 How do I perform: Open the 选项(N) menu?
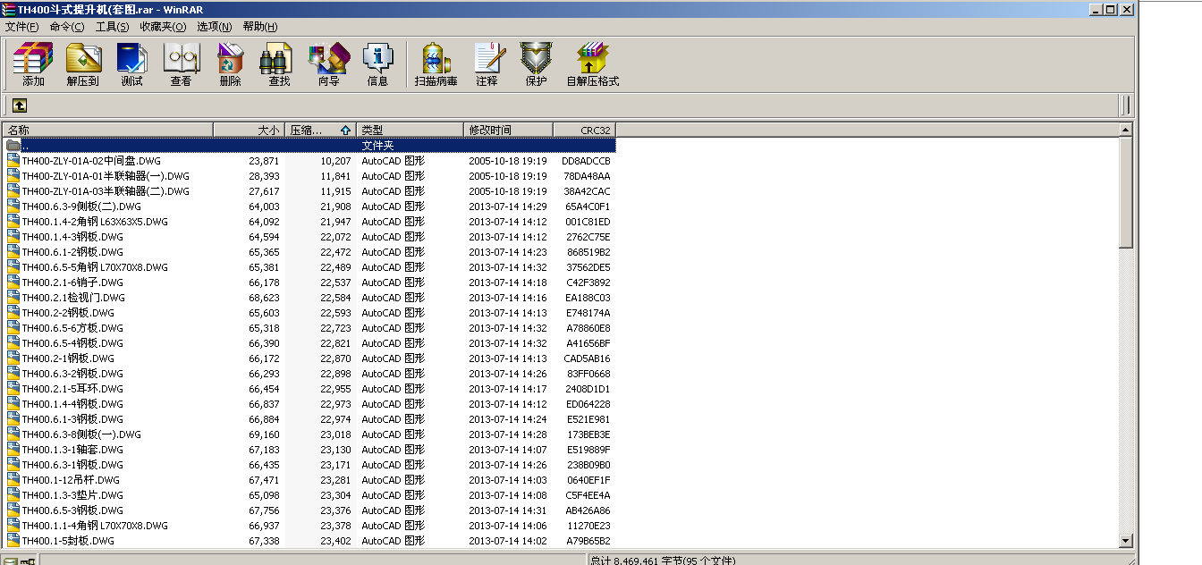[214, 27]
